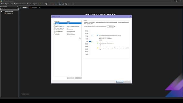Select Windows 10 in the library tree

[x=9, y=13]
